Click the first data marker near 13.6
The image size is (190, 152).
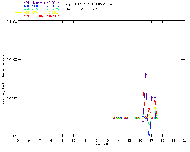pyautogui.click(x=113, y=118)
